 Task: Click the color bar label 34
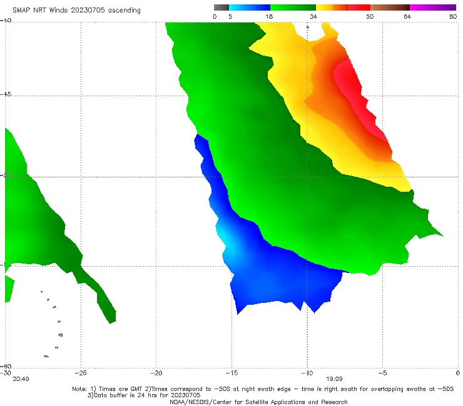pos(313,16)
